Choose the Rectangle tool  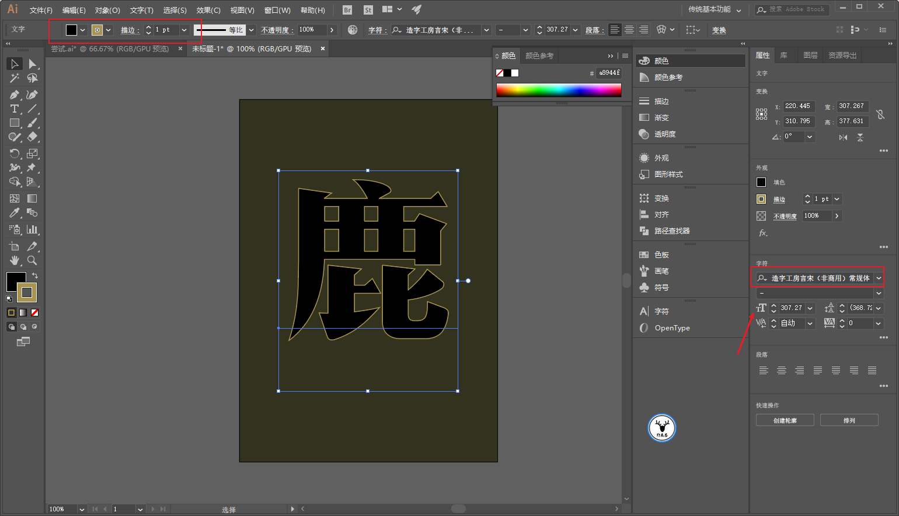[15, 123]
